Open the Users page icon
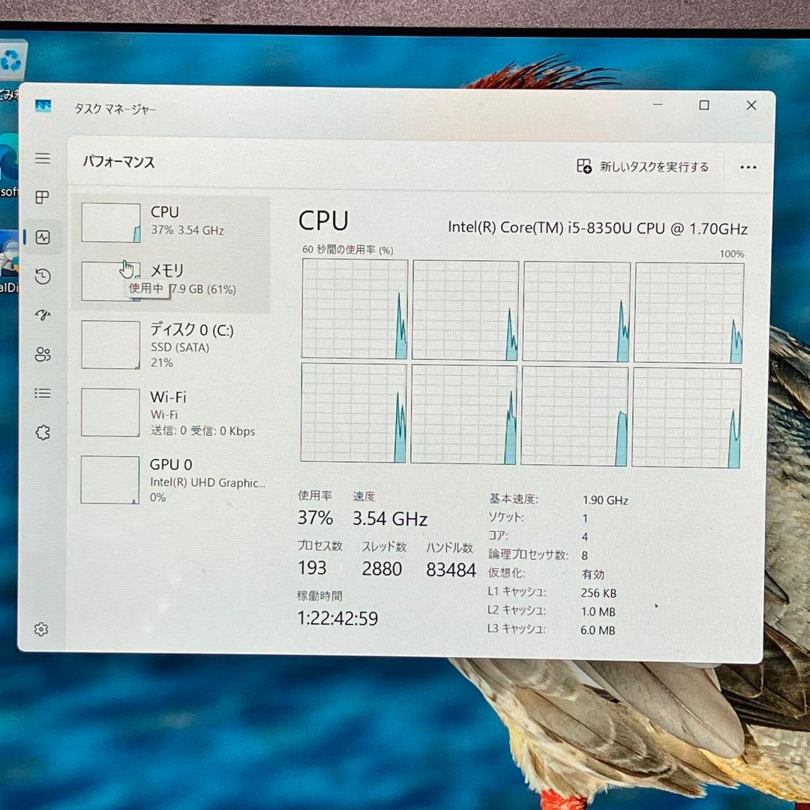 coord(43,355)
